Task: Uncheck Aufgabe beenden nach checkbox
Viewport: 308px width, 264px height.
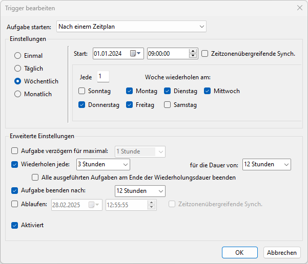Action: (x=14, y=190)
